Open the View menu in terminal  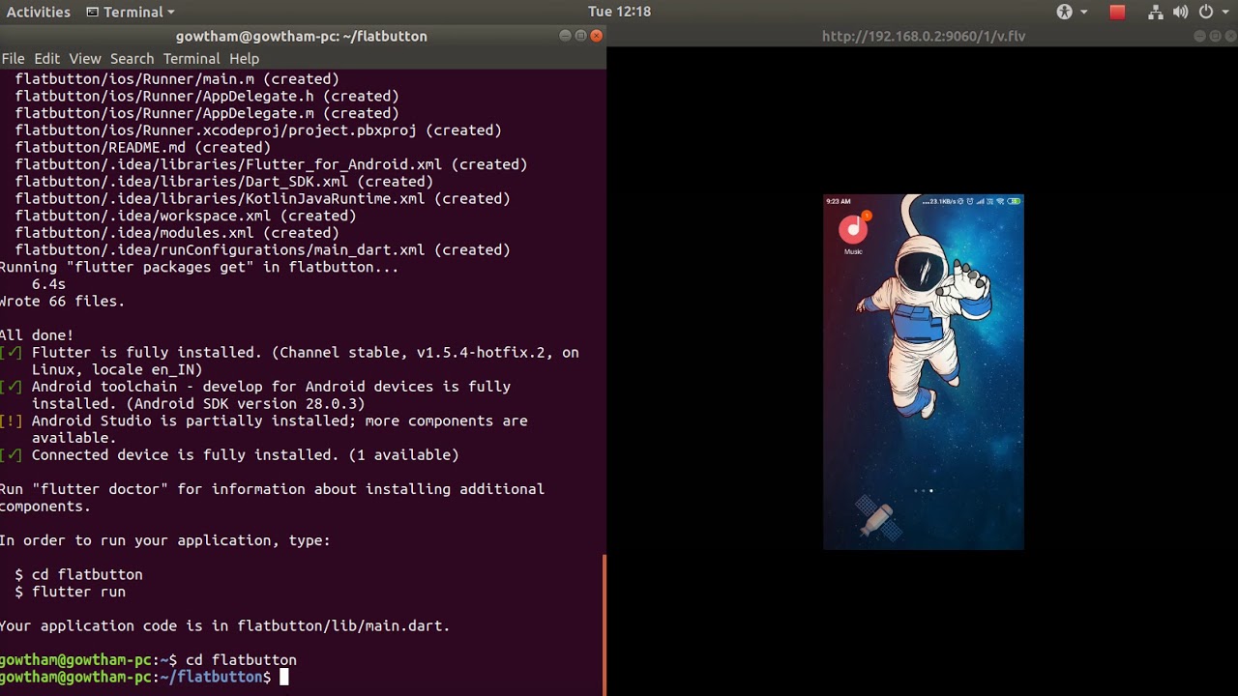click(85, 59)
